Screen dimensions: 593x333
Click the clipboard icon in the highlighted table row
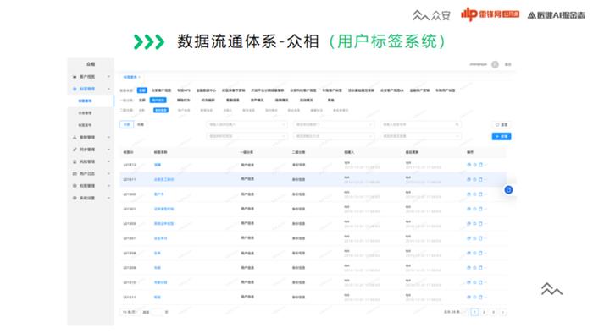pyautogui.click(x=480, y=179)
